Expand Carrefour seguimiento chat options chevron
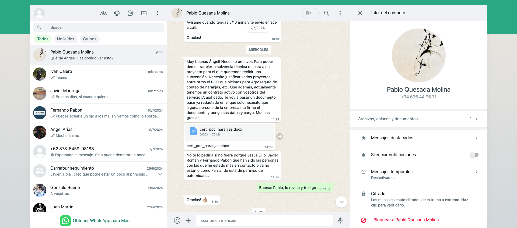Image resolution: width=517 pixels, height=228 pixels. pos(160,174)
